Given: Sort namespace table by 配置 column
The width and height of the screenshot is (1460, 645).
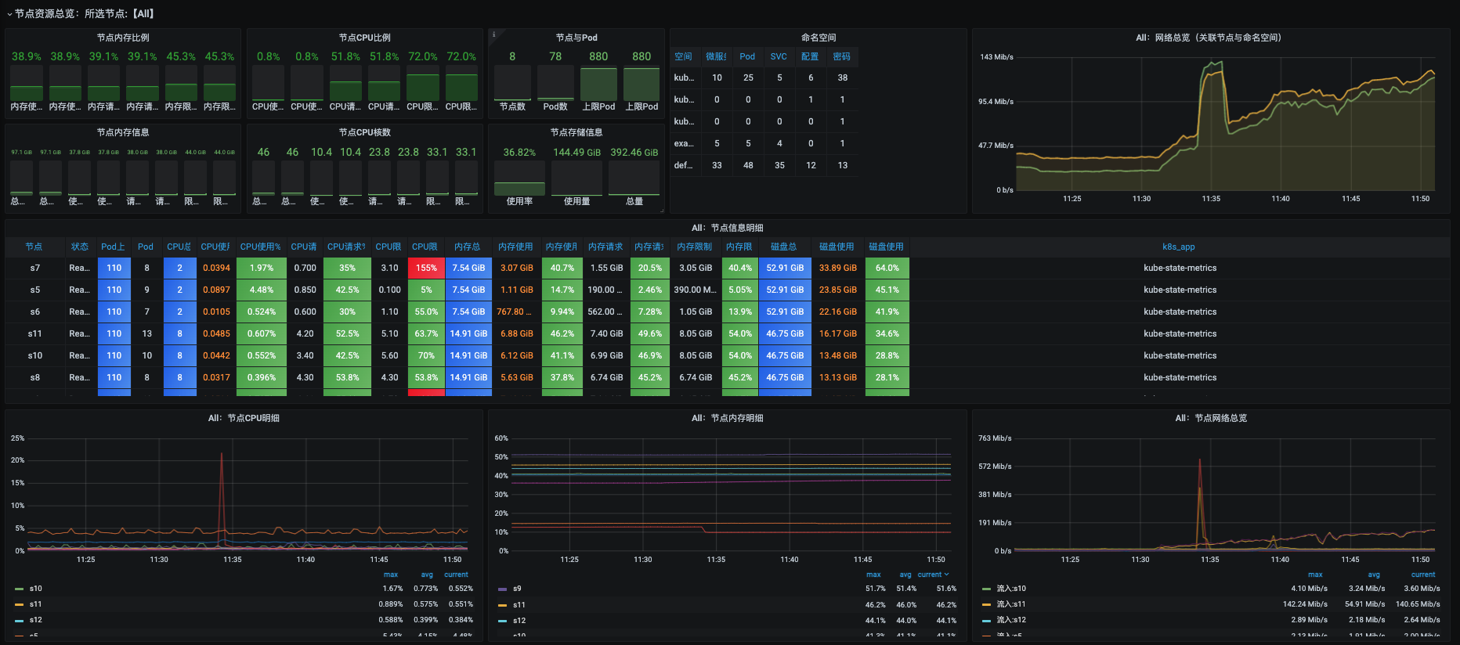Looking at the screenshot, I should [810, 56].
